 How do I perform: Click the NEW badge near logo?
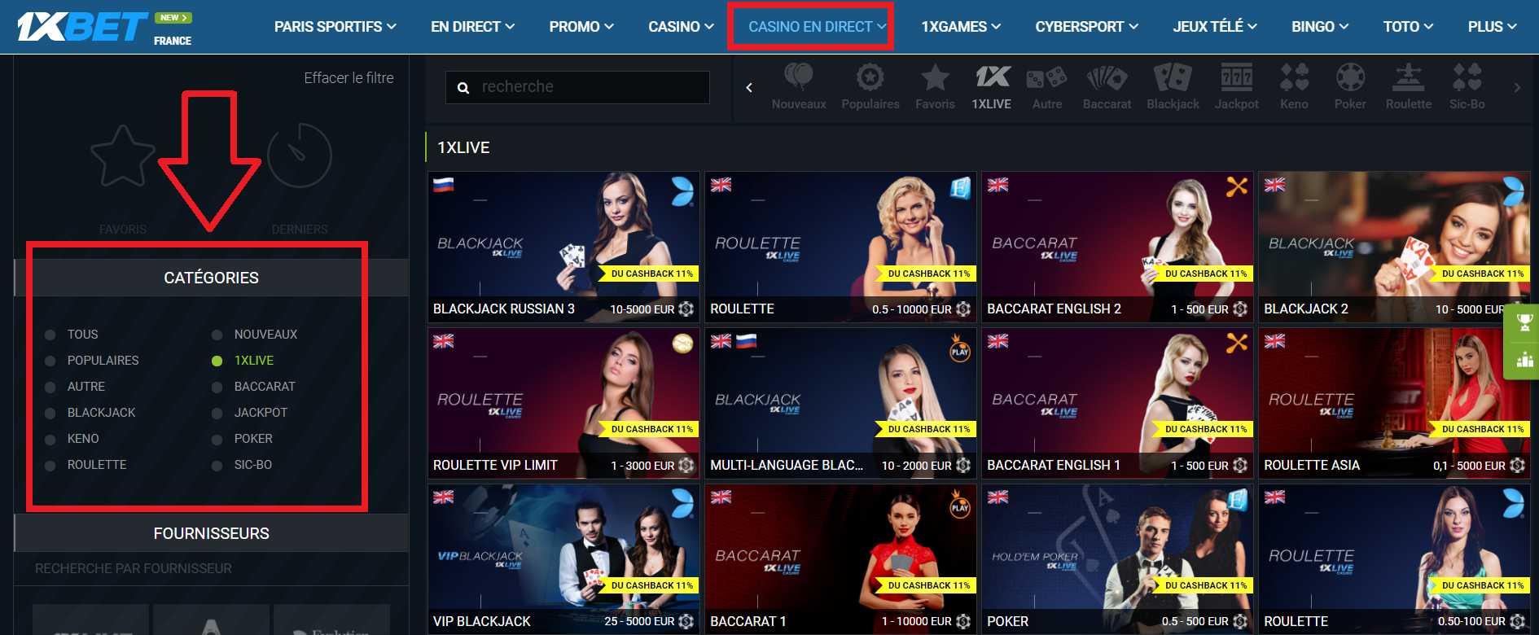173,17
